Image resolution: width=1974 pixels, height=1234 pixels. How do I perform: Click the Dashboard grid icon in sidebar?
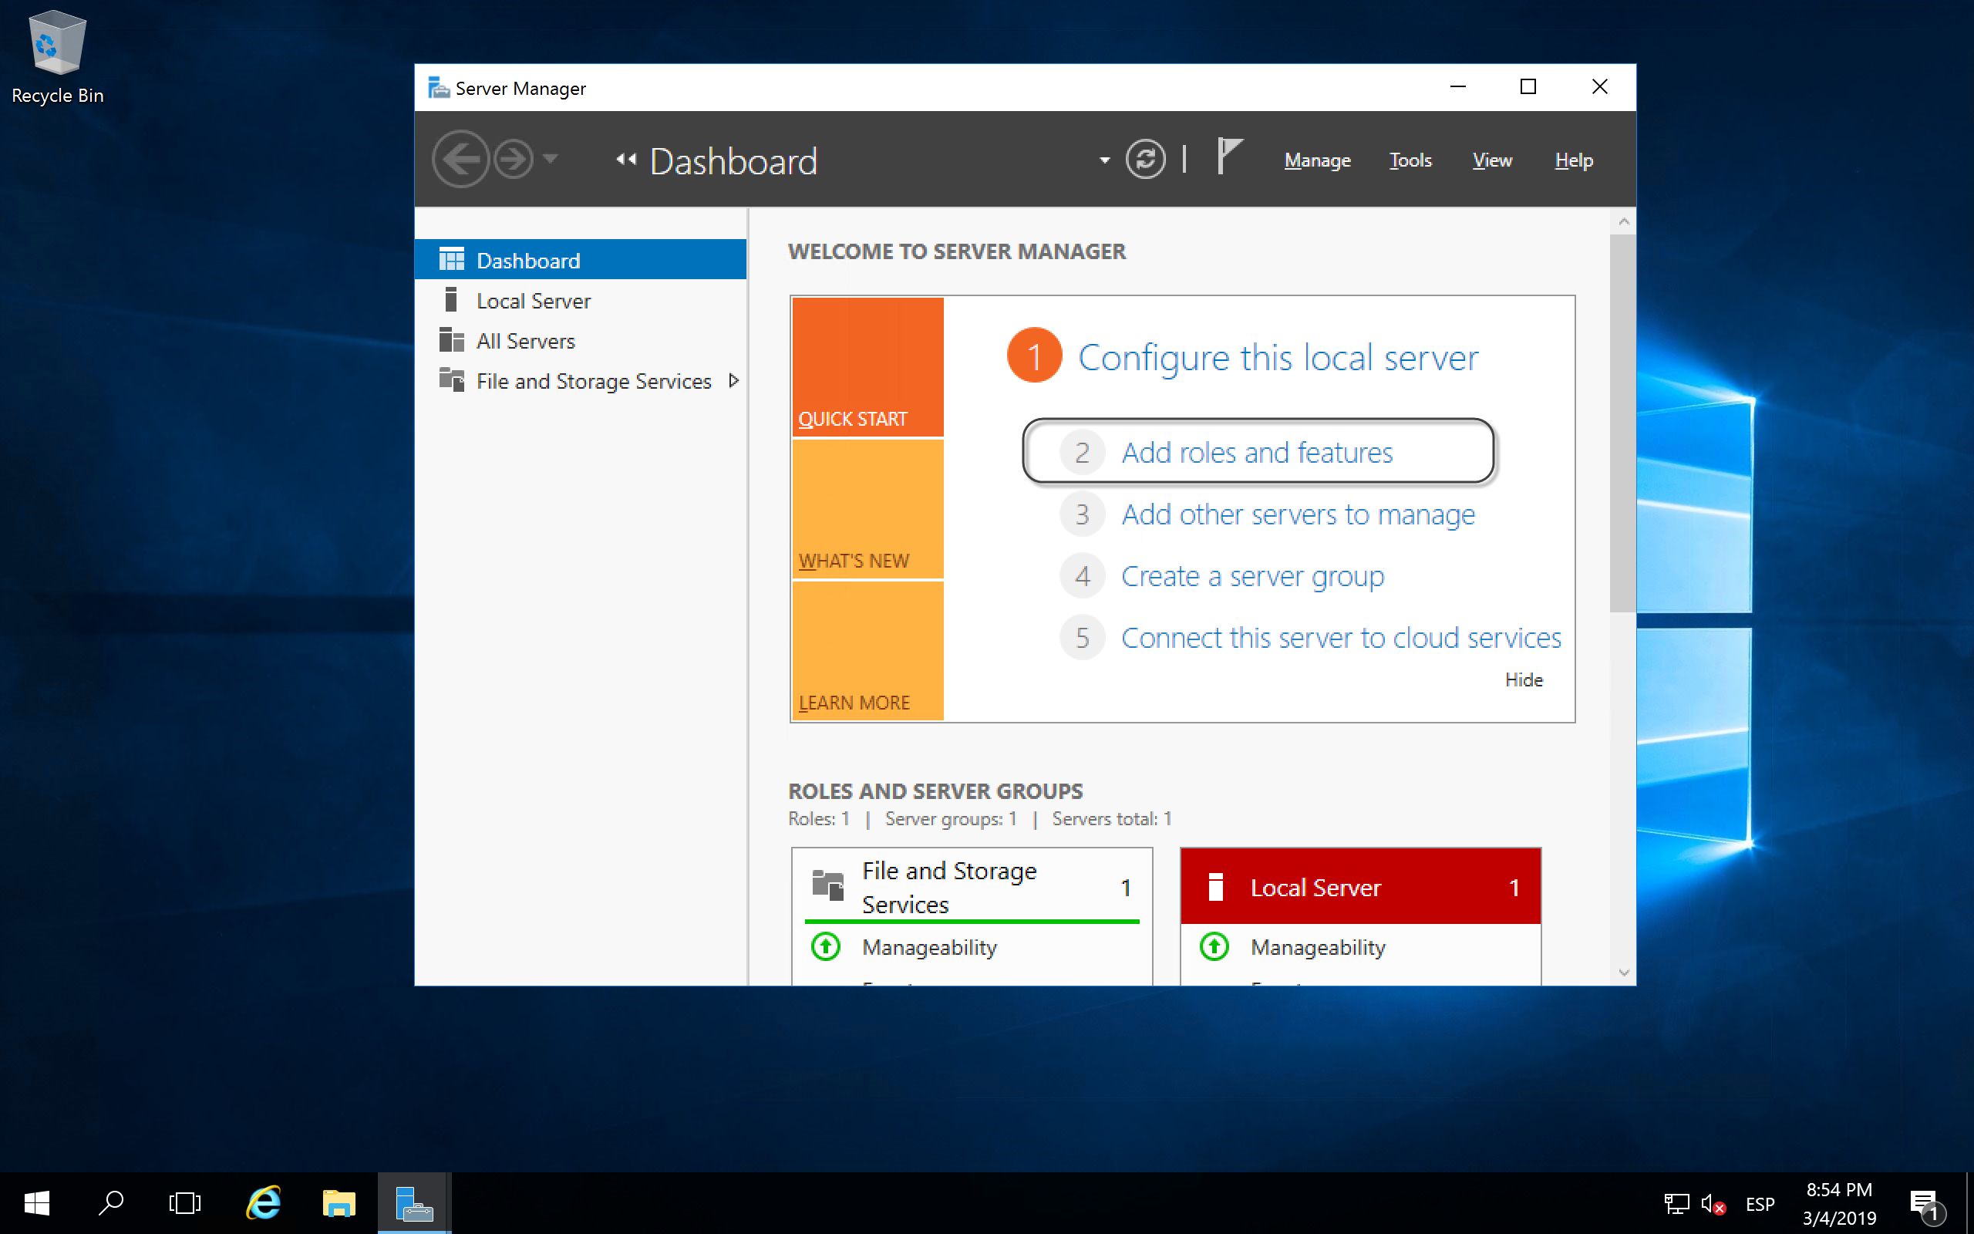pyautogui.click(x=451, y=260)
